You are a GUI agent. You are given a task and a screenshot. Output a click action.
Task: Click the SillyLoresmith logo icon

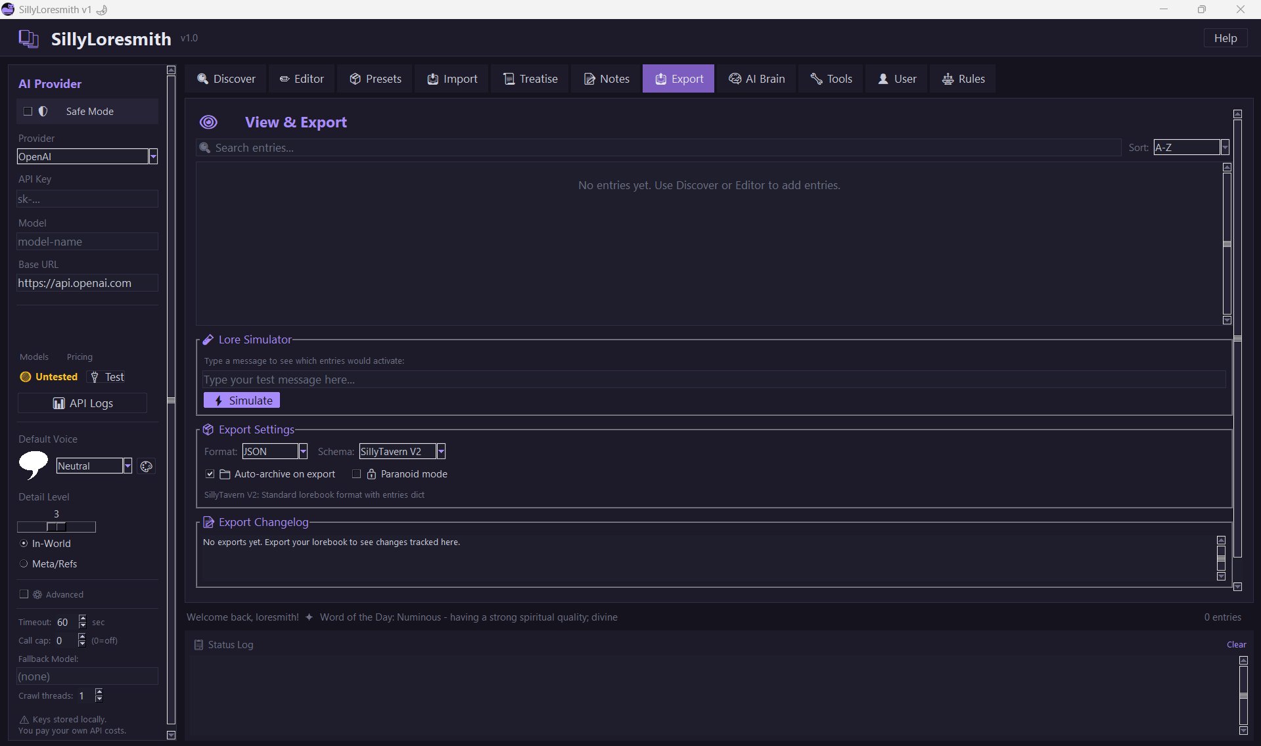click(x=28, y=39)
